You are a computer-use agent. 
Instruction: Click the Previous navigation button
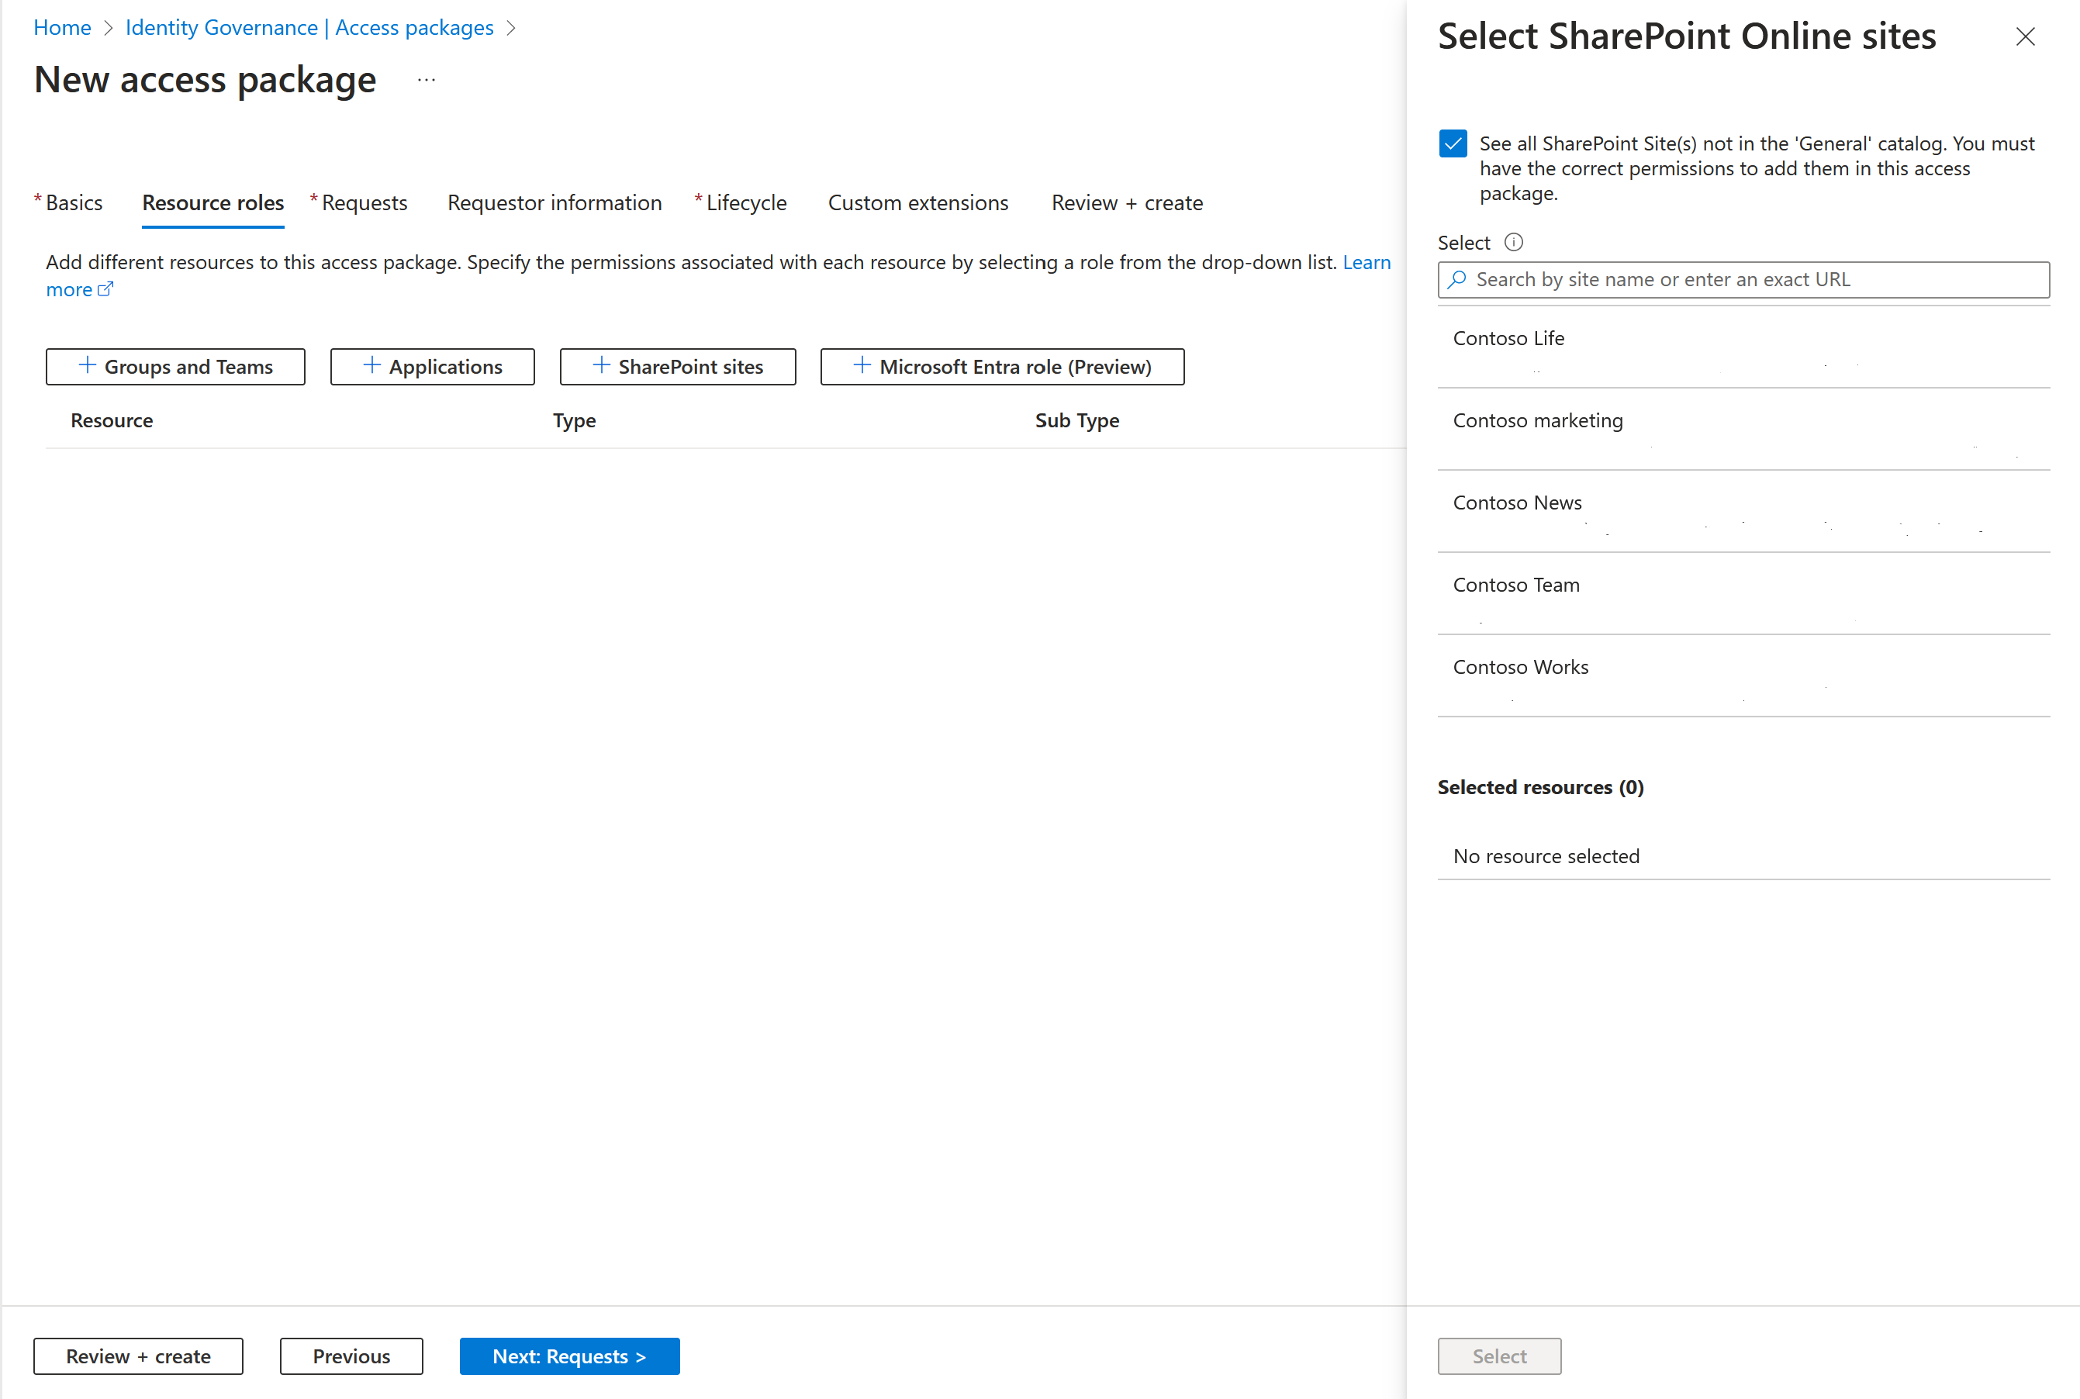tap(351, 1356)
